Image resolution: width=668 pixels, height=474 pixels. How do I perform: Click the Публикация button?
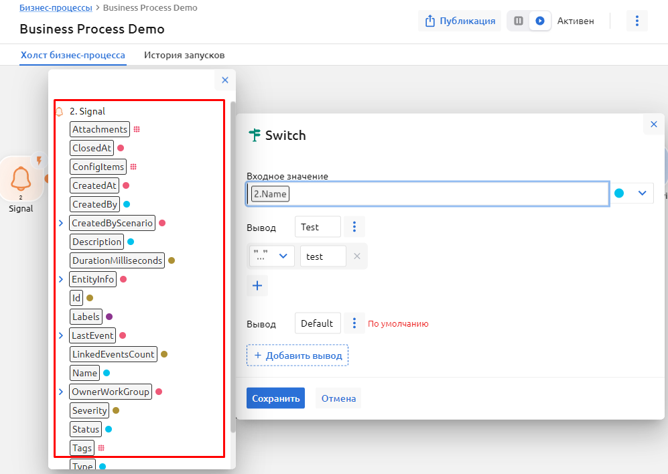[x=460, y=21]
